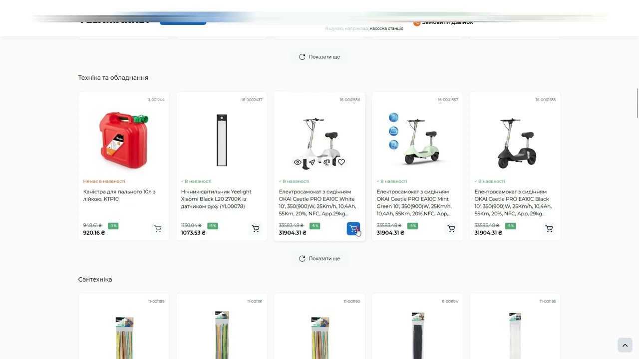The image size is (639, 359).
Task: Click Техніка та обладнання section heading
Action: pos(113,78)
